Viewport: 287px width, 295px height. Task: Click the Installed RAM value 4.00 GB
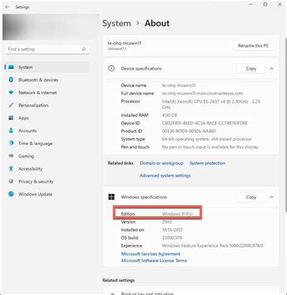point(170,115)
